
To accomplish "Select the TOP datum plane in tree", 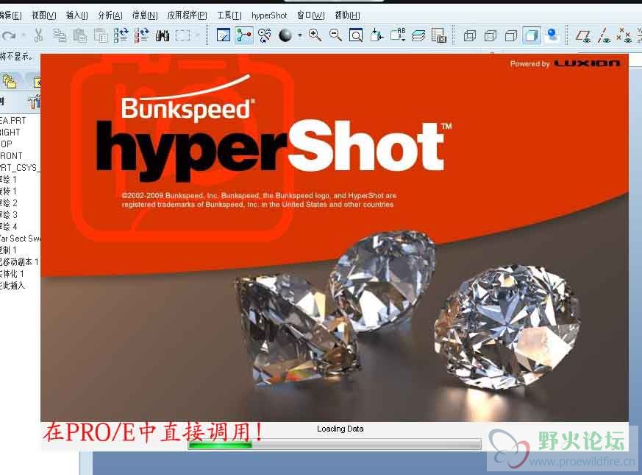I will pos(6,144).
